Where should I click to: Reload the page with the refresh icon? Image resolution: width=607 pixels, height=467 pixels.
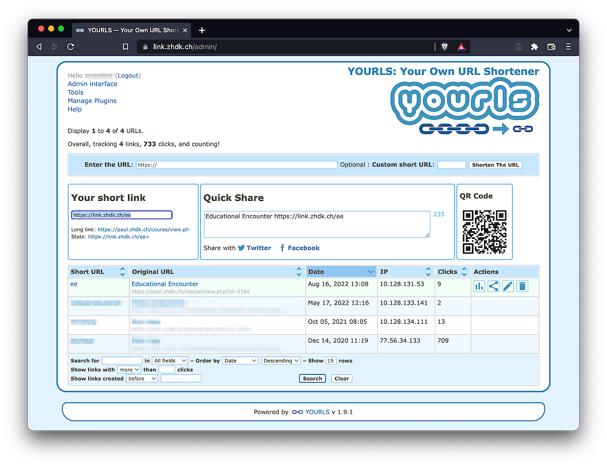(x=71, y=47)
